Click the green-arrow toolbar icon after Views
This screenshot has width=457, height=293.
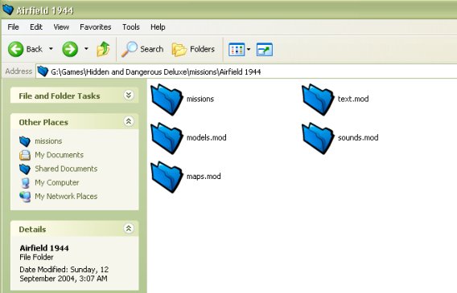[x=265, y=50]
